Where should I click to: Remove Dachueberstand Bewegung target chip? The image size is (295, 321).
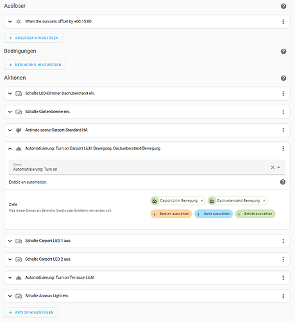pos(264,201)
